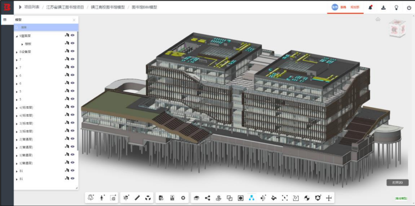Open the sidebar model panel icon

pos(5,19)
